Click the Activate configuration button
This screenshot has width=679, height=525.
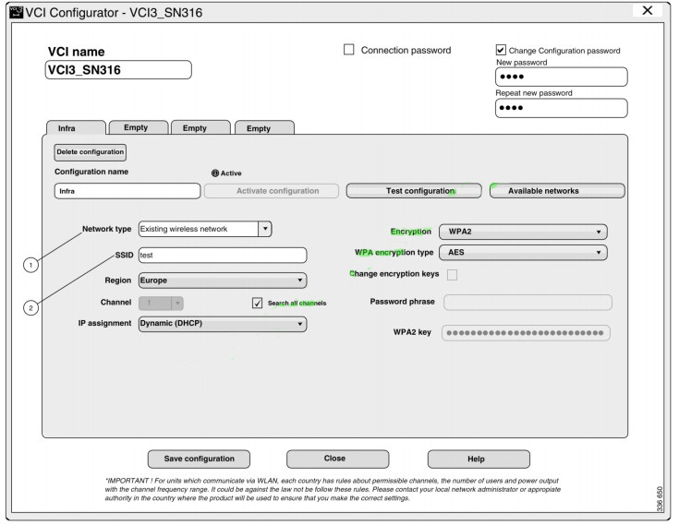coord(272,191)
